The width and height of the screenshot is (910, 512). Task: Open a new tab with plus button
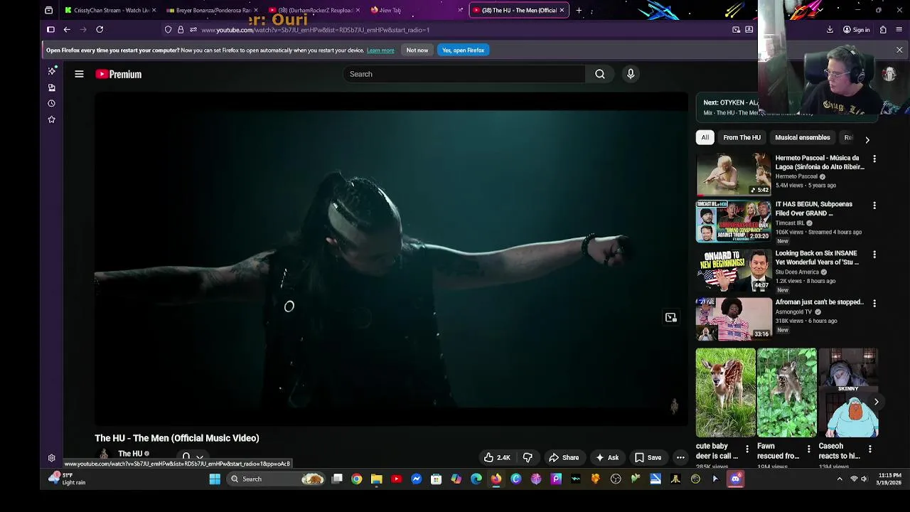tap(579, 11)
